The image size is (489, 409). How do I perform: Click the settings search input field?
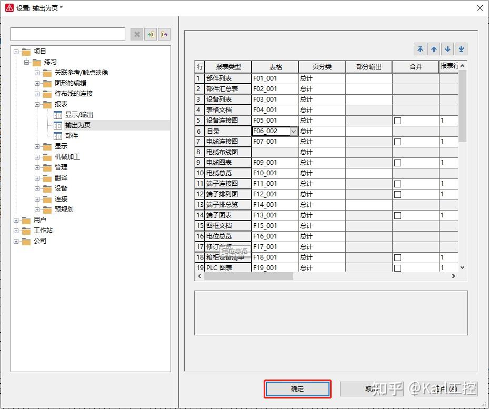pos(68,34)
